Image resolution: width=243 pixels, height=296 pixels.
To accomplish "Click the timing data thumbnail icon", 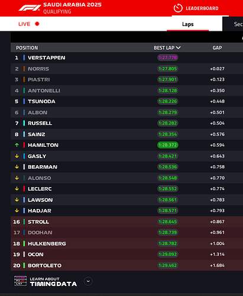I will [20, 281].
